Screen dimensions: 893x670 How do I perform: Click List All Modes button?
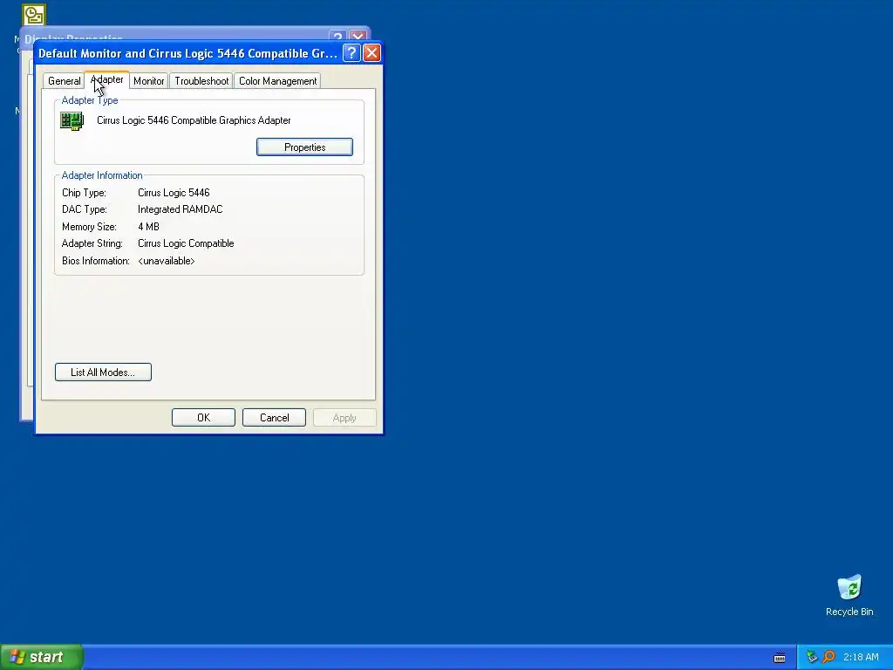(103, 372)
